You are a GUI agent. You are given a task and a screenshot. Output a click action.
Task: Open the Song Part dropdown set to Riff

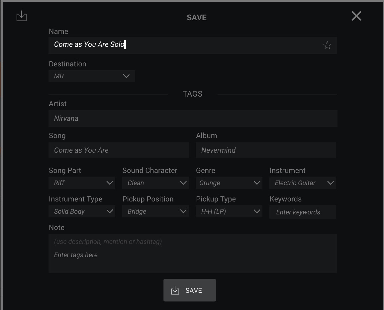pos(82,183)
